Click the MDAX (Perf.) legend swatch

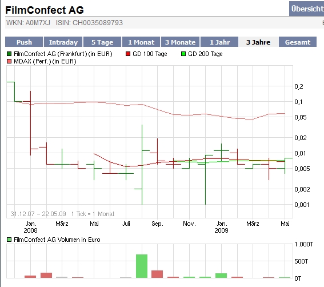pos(9,61)
